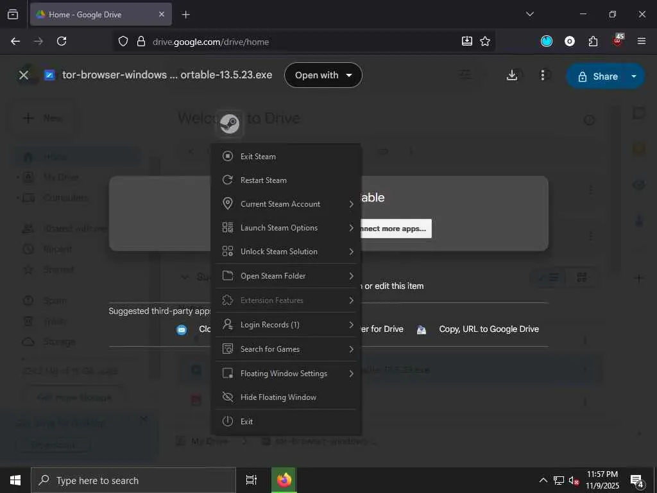657x493 pixels.
Task: Expand arrow beside Launch Steam Options
Action: pyautogui.click(x=351, y=228)
